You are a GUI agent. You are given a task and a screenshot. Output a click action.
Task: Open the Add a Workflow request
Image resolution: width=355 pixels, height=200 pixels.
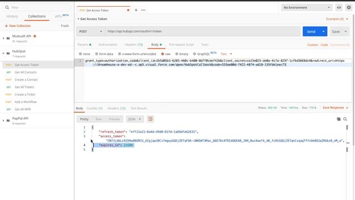pos(26,102)
